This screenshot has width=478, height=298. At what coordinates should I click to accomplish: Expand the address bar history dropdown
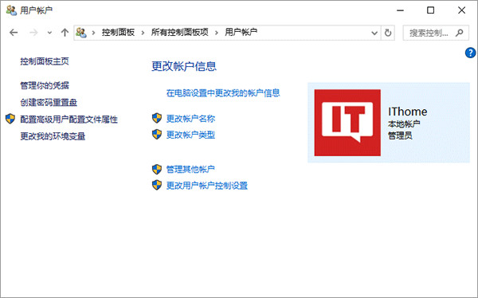pos(374,33)
